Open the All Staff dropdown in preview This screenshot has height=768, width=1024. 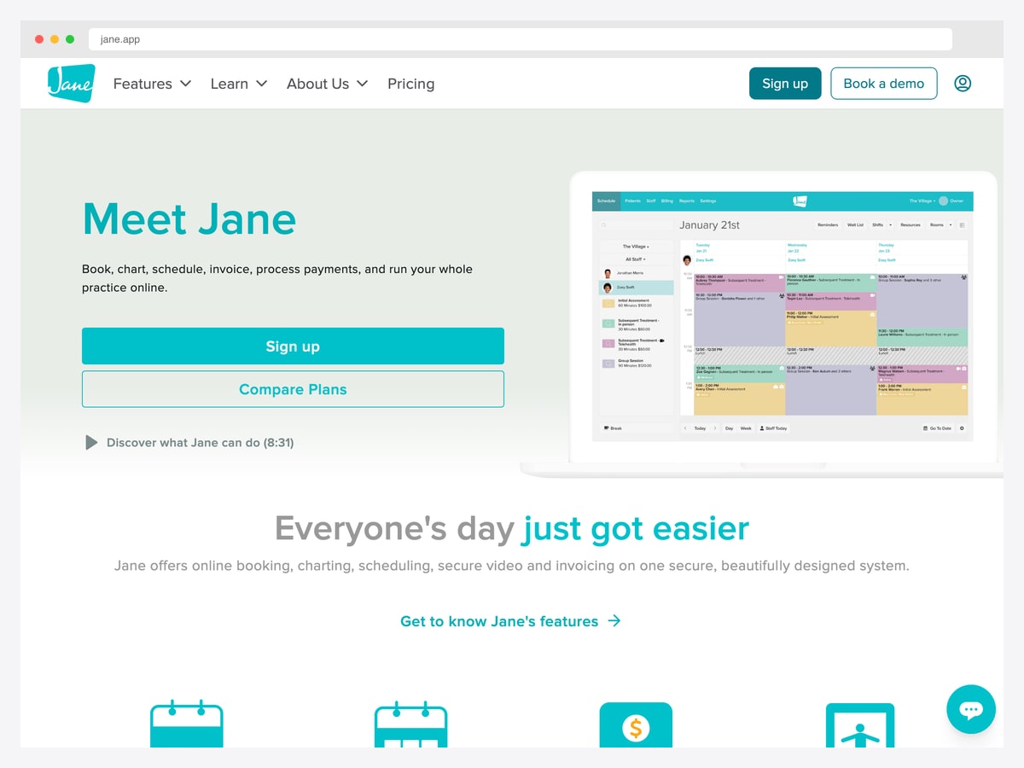(x=636, y=259)
